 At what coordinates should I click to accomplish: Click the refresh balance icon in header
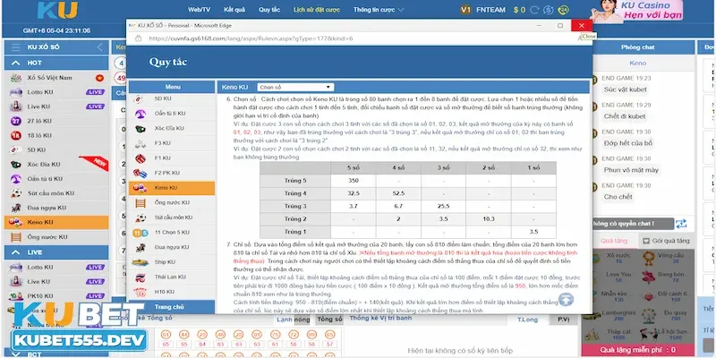pyautogui.click(x=534, y=10)
